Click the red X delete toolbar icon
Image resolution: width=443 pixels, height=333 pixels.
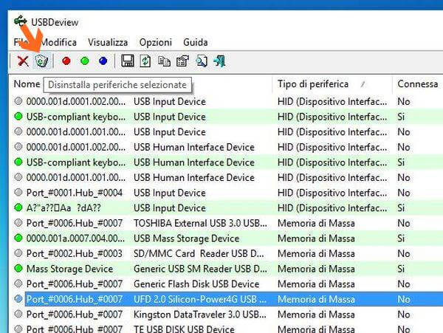[23, 61]
